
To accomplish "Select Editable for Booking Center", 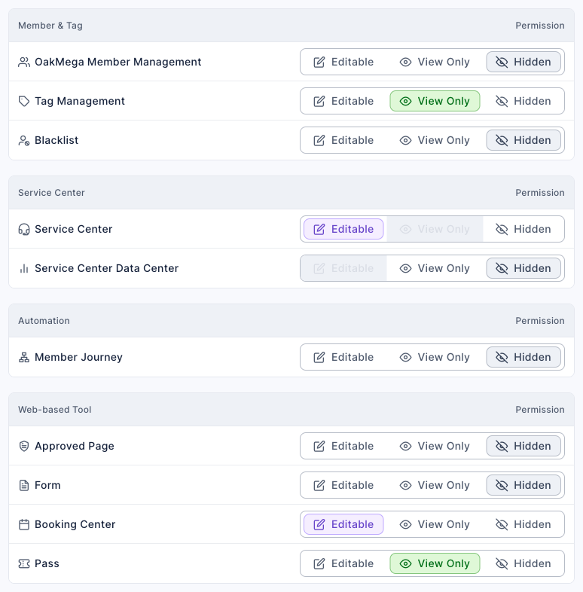I will coord(343,524).
